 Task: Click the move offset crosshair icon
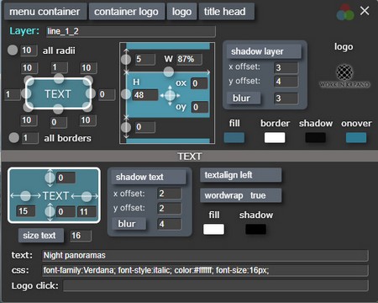pyautogui.click(x=170, y=96)
